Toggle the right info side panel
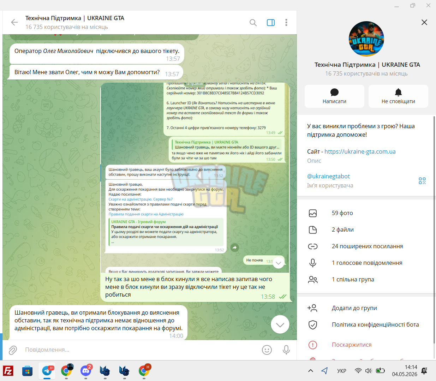This screenshot has width=436, height=381. tap(271, 23)
